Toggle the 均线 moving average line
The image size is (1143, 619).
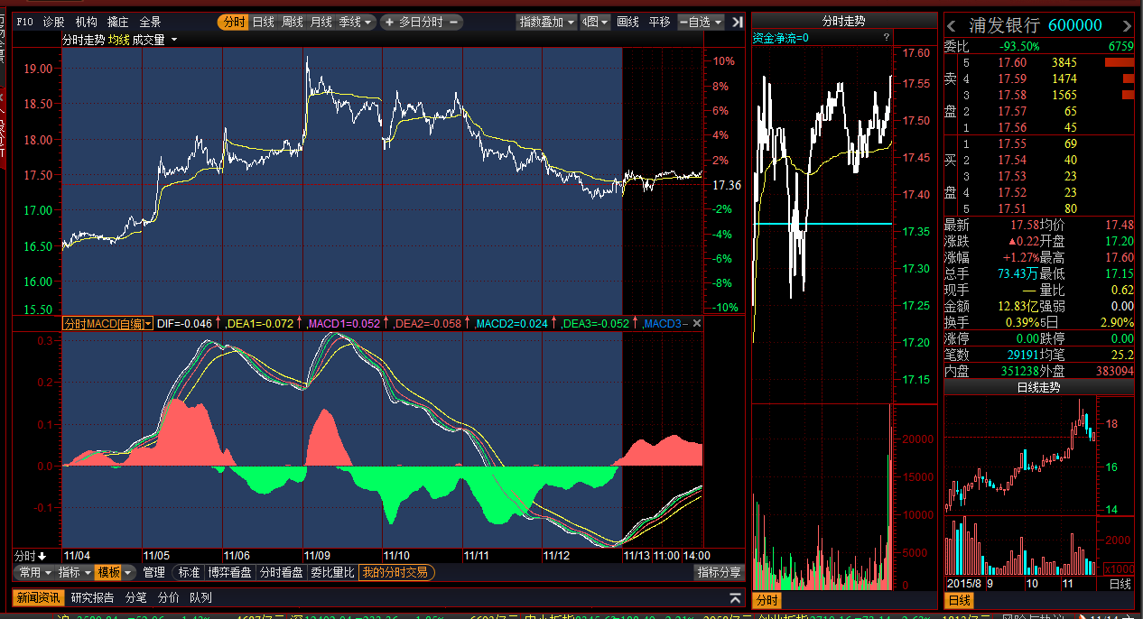coord(119,40)
